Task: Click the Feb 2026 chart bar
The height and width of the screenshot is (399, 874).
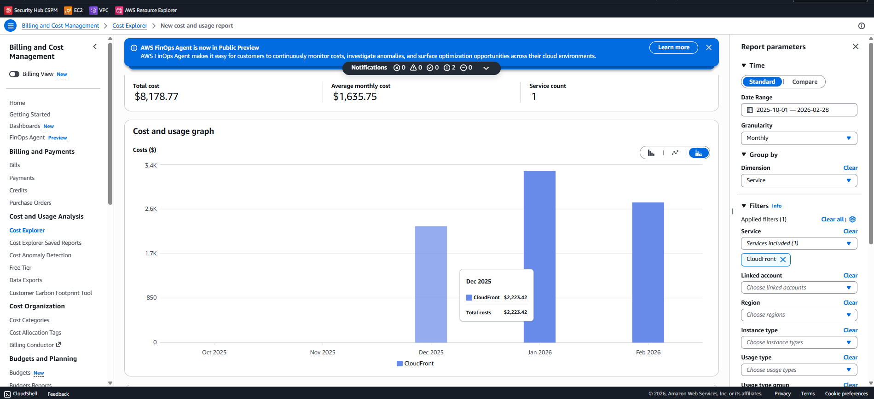Action: point(648,272)
